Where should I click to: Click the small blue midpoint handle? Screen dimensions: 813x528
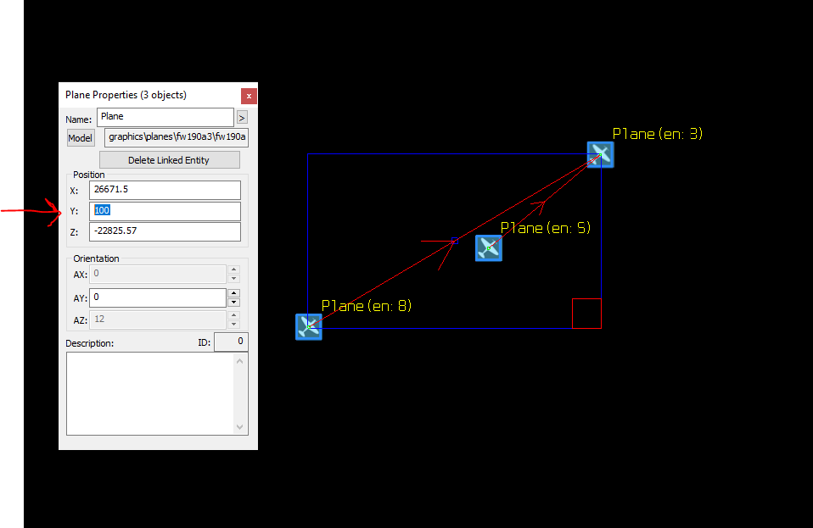point(455,241)
